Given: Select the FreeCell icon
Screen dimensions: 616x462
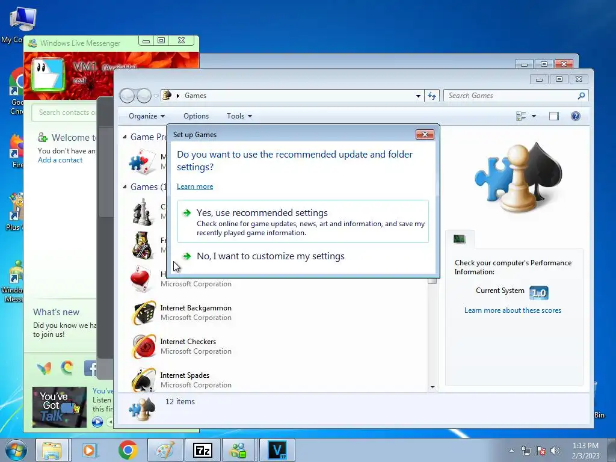Looking at the screenshot, I should pos(142,245).
